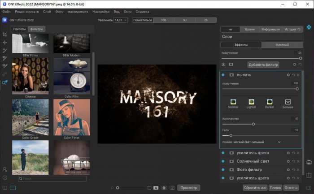Image resolution: width=314 pixels, height=194 pixels.
Task: Click the Добавить фильтр button
Action: tap(263, 65)
